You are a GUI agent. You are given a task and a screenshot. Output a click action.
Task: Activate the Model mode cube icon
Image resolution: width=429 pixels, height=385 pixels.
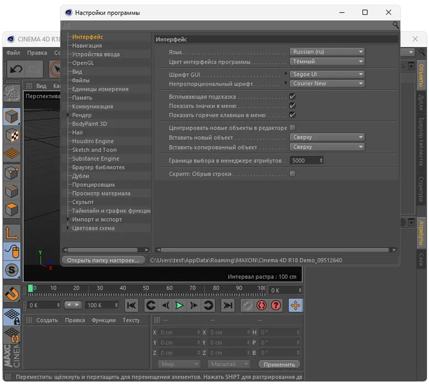(x=12, y=117)
